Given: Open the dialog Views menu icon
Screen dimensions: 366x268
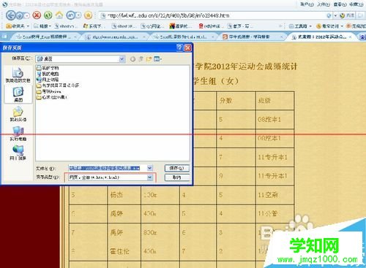Looking at the screenshot, I should [157, 58].
